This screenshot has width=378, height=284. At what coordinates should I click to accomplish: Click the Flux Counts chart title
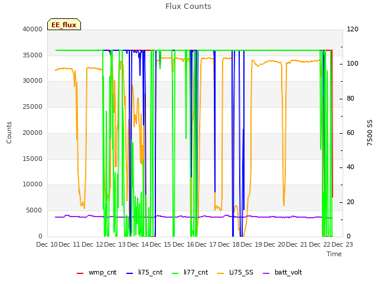[x=188, y=7]
